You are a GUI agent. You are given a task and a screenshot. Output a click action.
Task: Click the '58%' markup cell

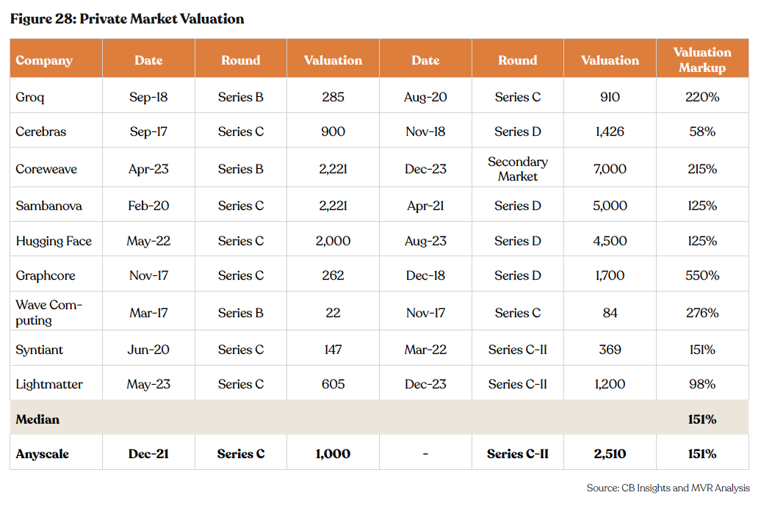pos(702,131)
